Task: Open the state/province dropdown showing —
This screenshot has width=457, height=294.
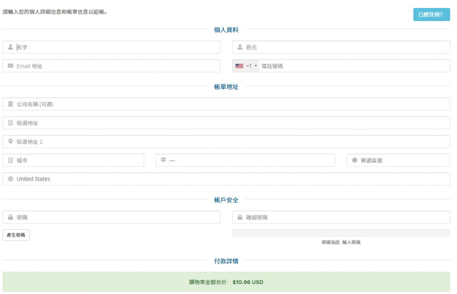Action: point(245,160)
